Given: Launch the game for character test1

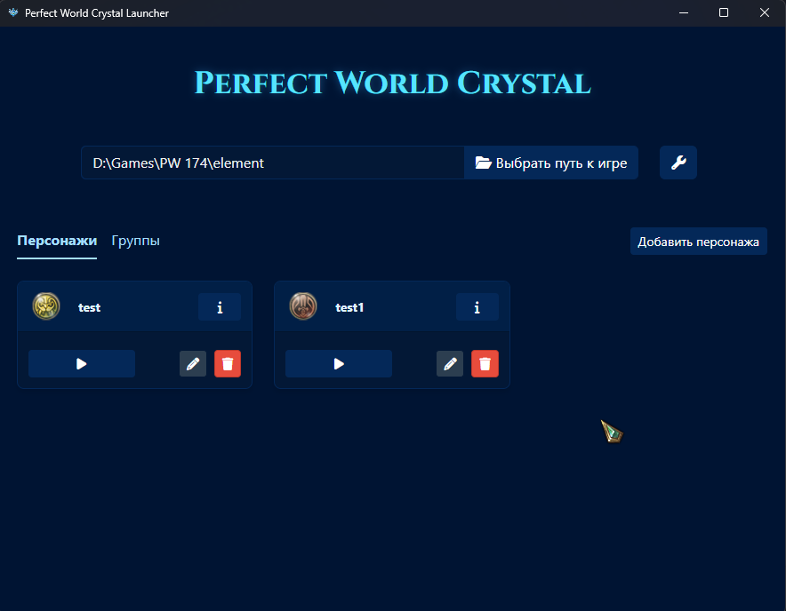Looking at the screenshot, I should point(339,363).
